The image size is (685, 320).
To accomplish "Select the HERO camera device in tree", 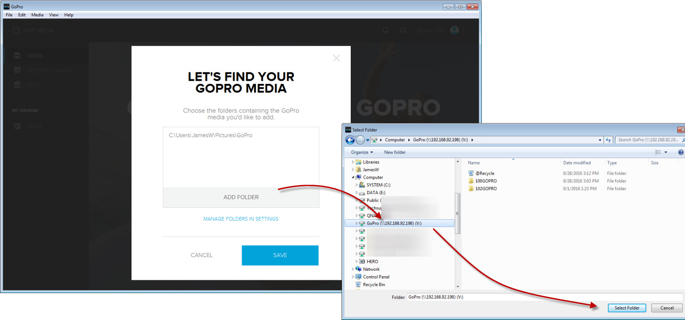I will [362, 262].
